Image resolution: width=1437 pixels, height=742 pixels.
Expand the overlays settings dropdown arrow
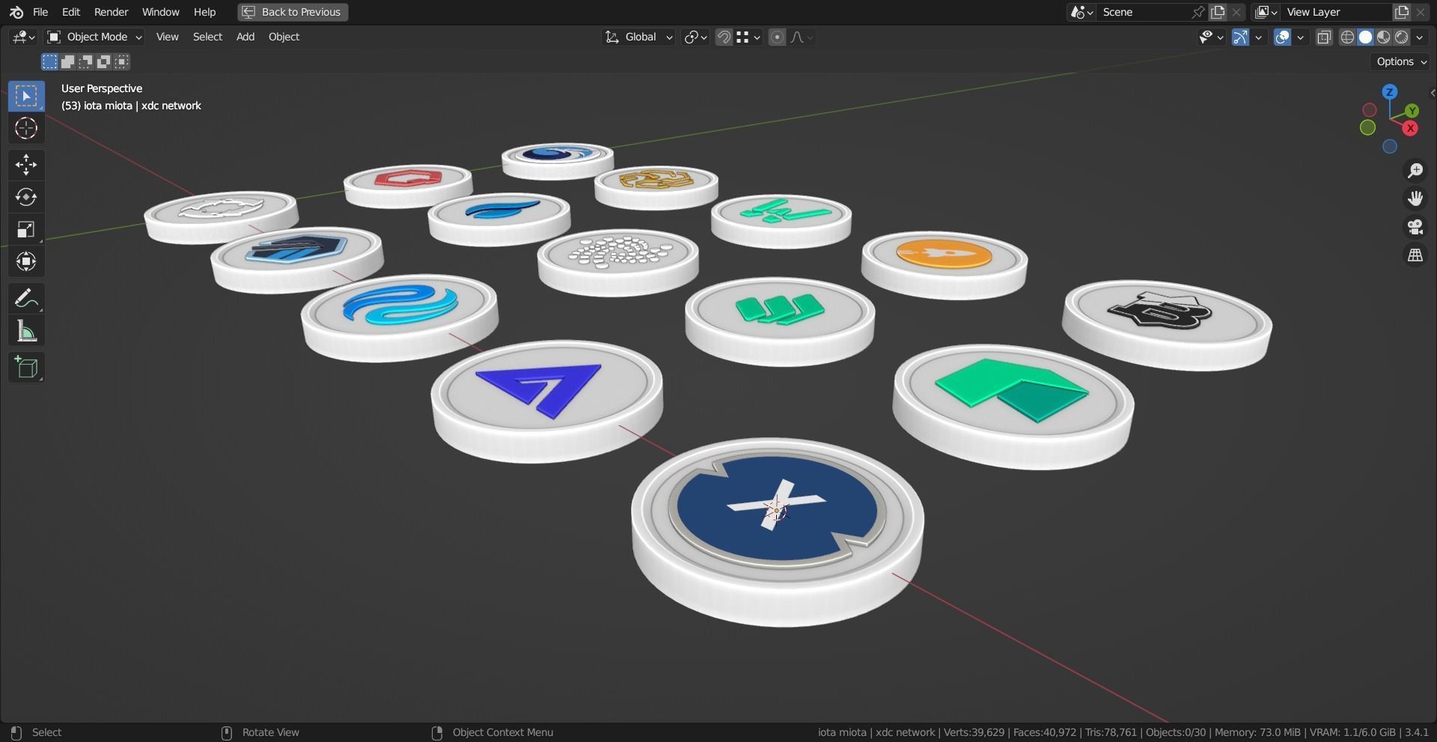point(1301,37)
